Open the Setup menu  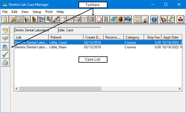point(37,12)
